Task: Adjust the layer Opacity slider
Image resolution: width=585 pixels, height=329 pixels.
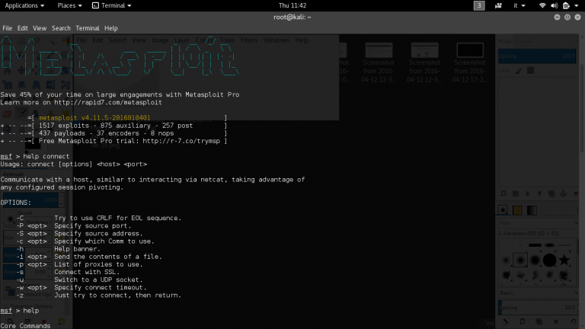Action: (537, 56)
